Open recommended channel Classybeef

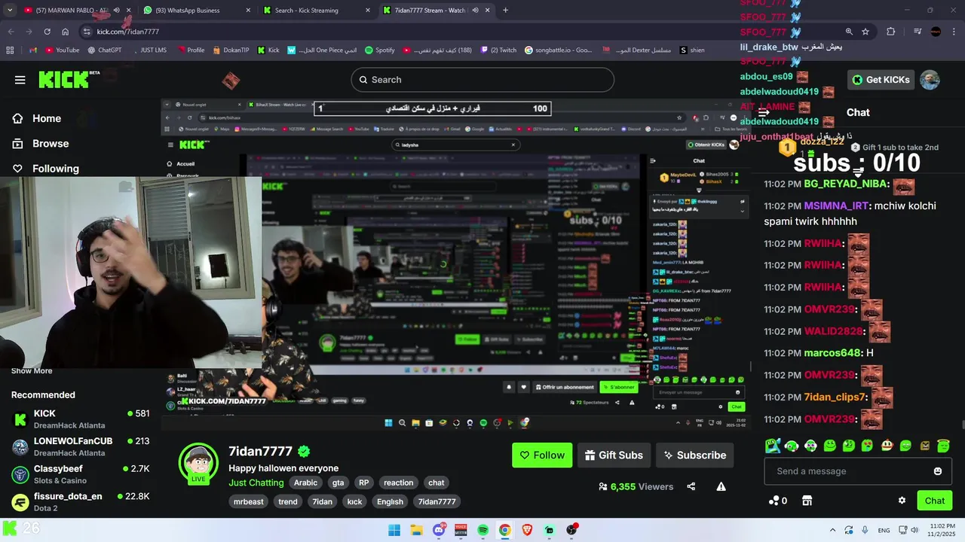click(81, 473)
